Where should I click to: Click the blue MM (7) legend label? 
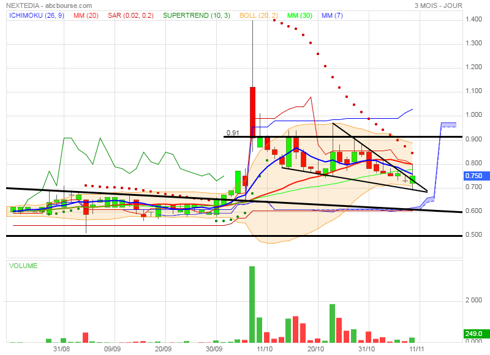(x=332, y=15)
